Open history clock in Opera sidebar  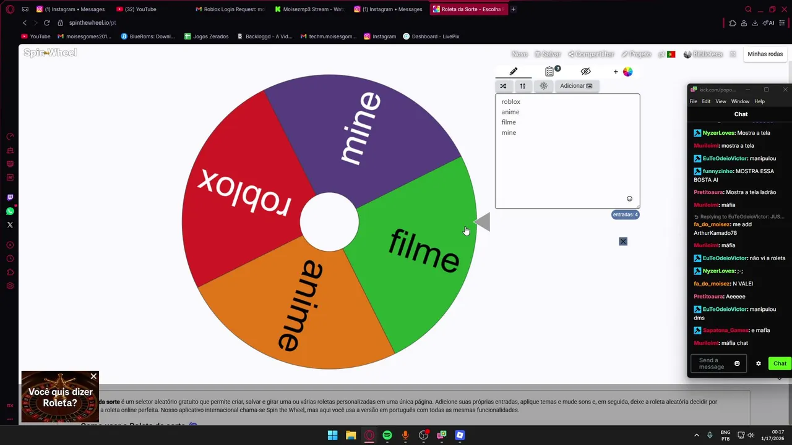tap(10, 259)
